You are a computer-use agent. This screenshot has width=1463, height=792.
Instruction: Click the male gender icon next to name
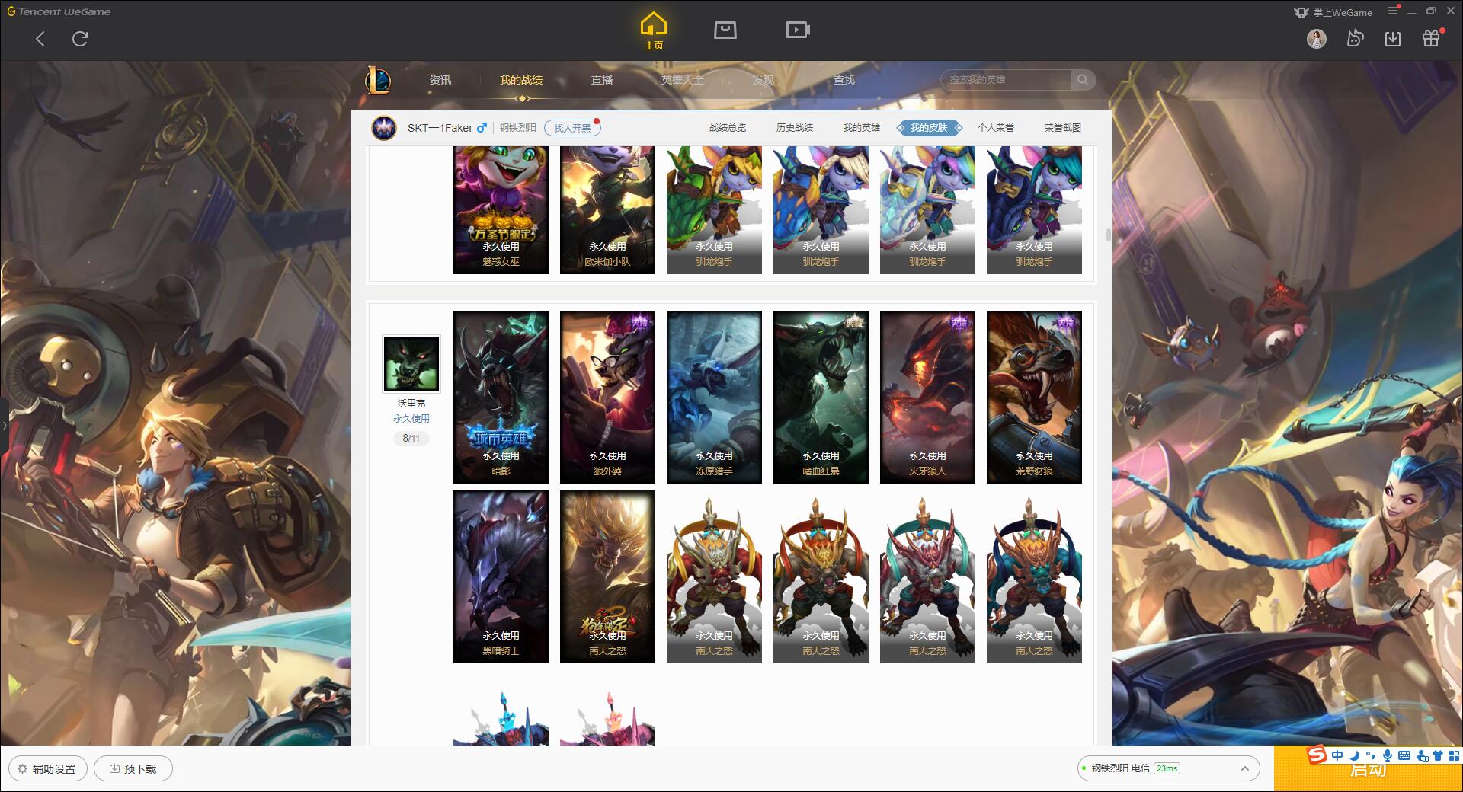click(x=482, y=128)
